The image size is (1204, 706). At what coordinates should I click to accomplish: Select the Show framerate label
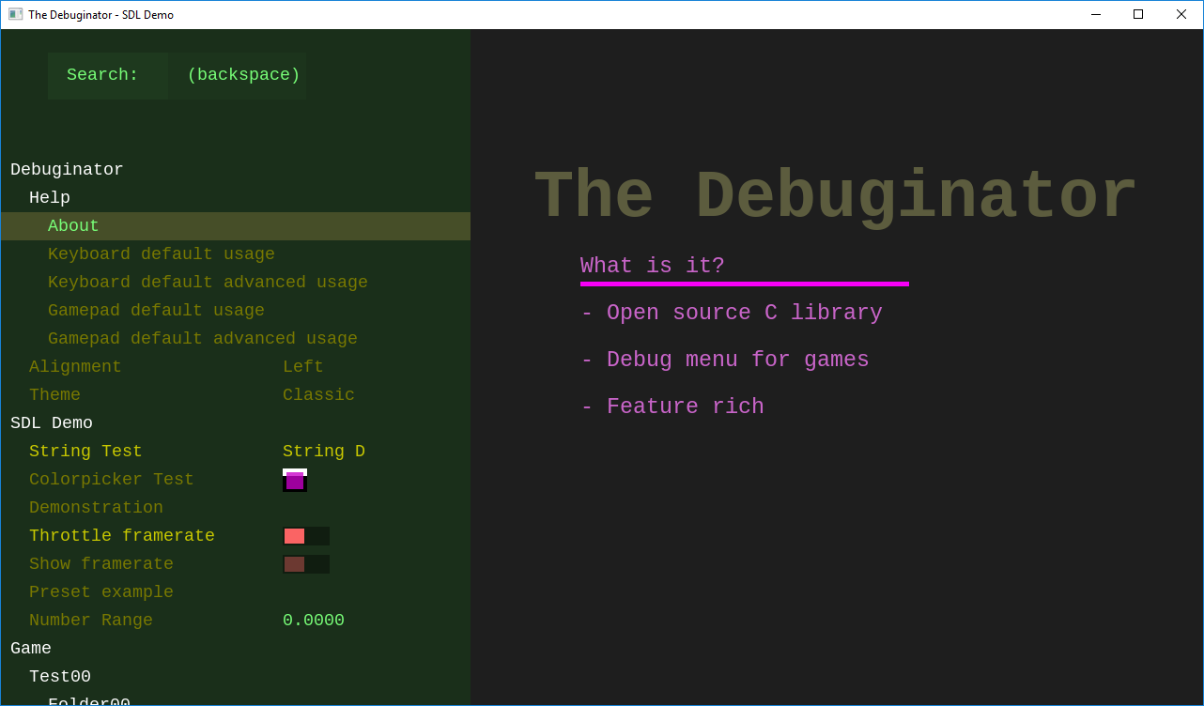(x=101, y=564)
